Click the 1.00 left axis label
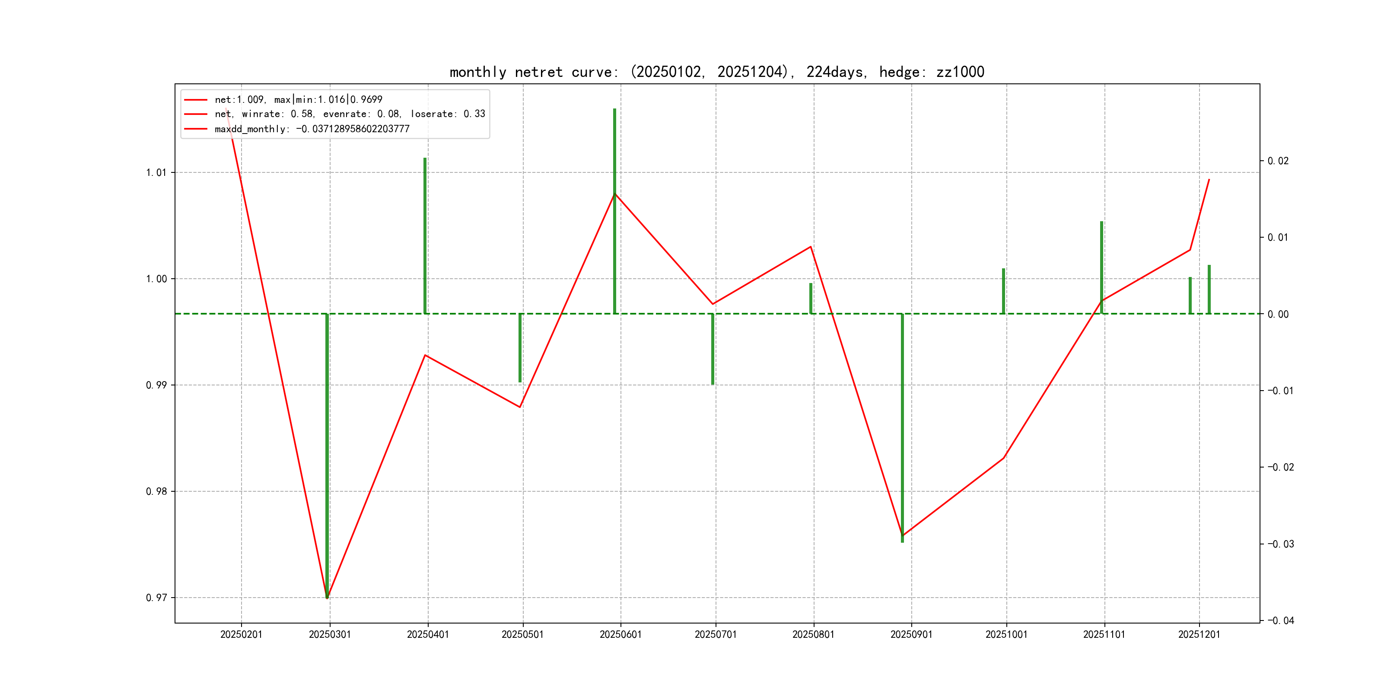This screenshot has width=1400, height=700. point(156,279)
